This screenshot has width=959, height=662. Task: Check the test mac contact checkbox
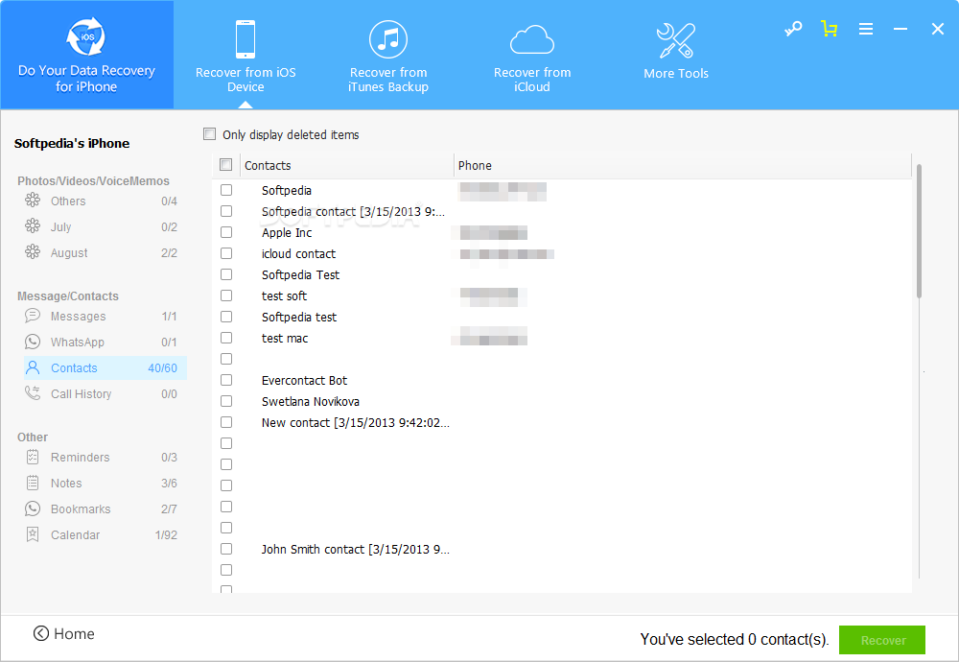226,338
